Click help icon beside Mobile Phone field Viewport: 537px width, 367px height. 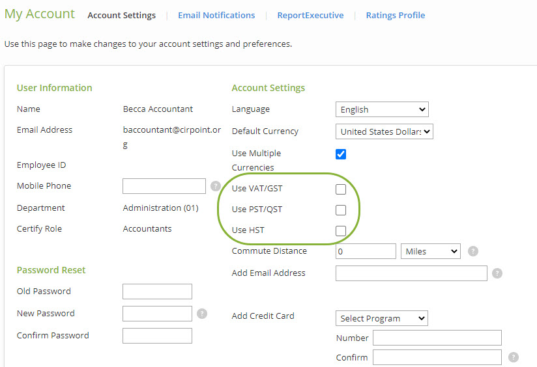point(216,186)
